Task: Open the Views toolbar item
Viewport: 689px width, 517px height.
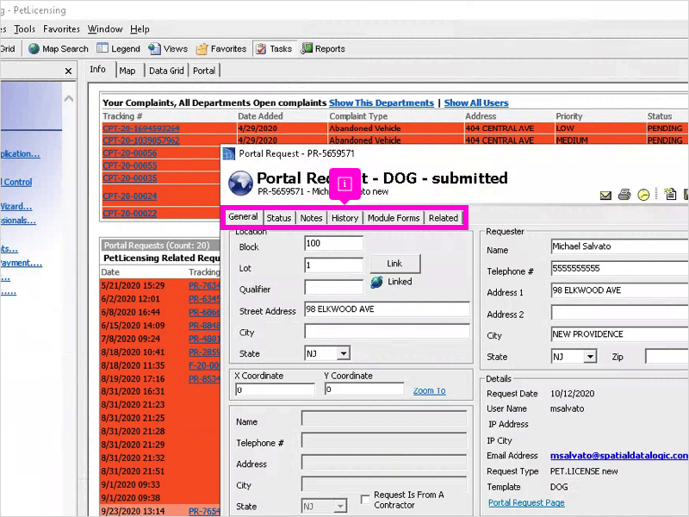Action: [x=168, y=49]
